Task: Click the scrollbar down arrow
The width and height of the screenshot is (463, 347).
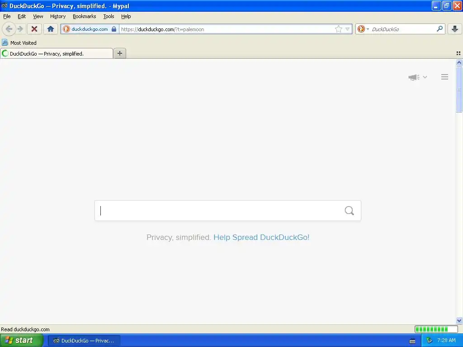Action: [x=459, y=320]
